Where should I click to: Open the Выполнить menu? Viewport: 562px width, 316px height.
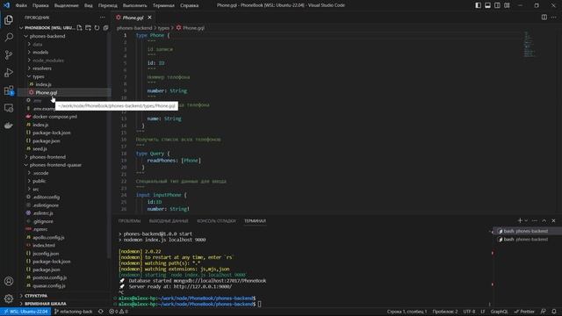click(x=134, y=5)
